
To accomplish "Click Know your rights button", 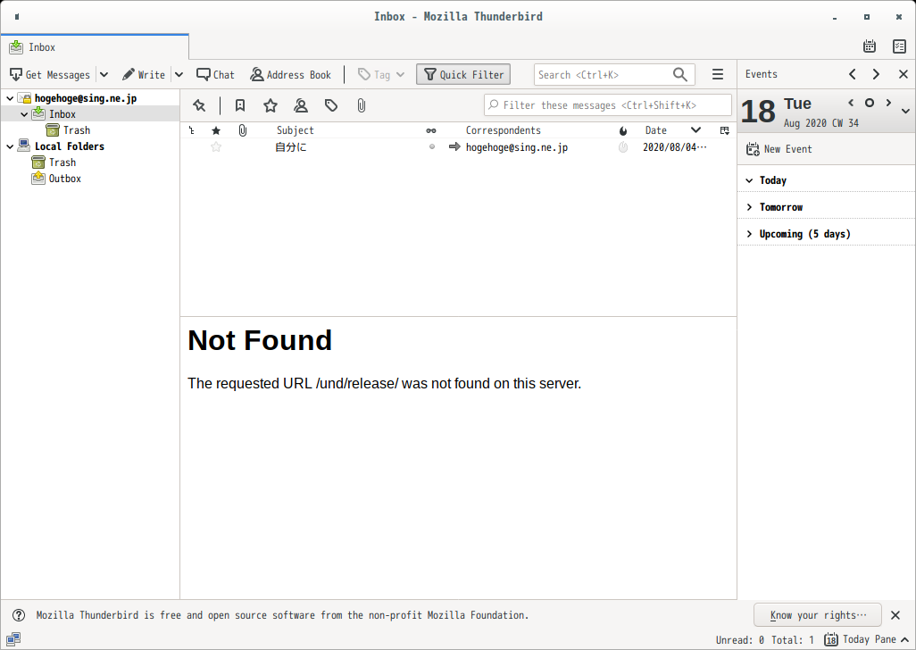I will pos(817,615).
